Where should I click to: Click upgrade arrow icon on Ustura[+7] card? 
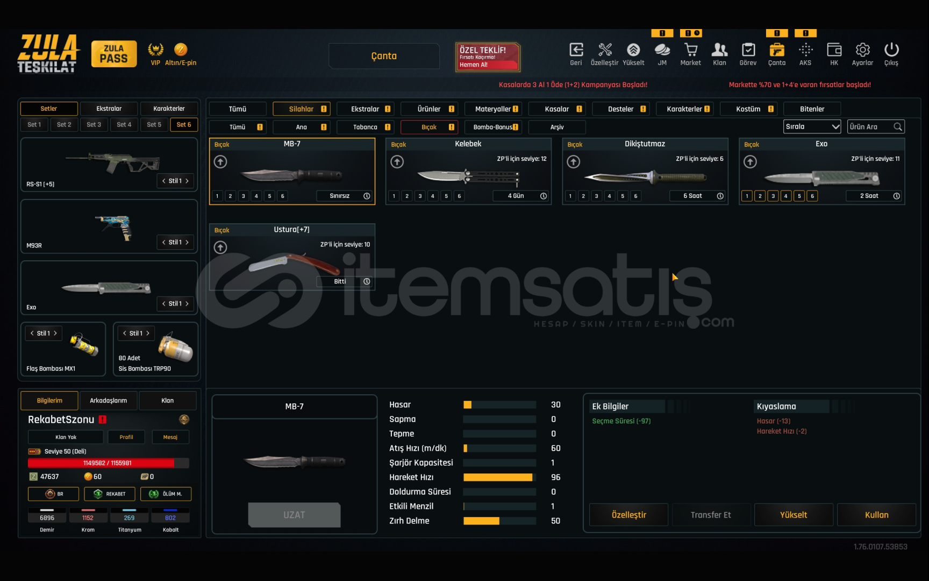(x=220, y=247)
